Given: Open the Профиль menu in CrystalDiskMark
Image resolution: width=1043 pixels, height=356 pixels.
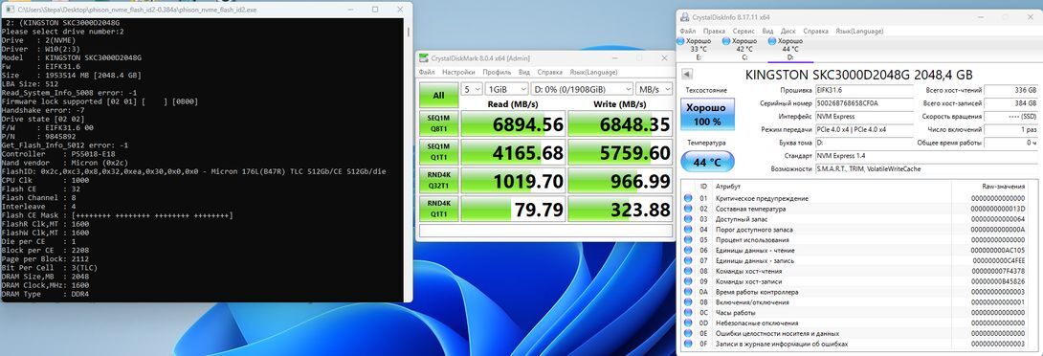Looking at the screenshot, I should (497, 72).
